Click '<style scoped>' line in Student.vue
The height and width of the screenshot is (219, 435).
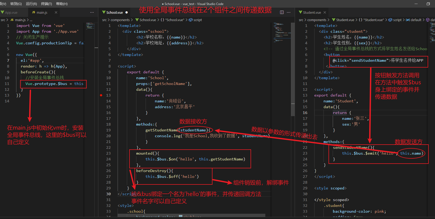point(330,188)
